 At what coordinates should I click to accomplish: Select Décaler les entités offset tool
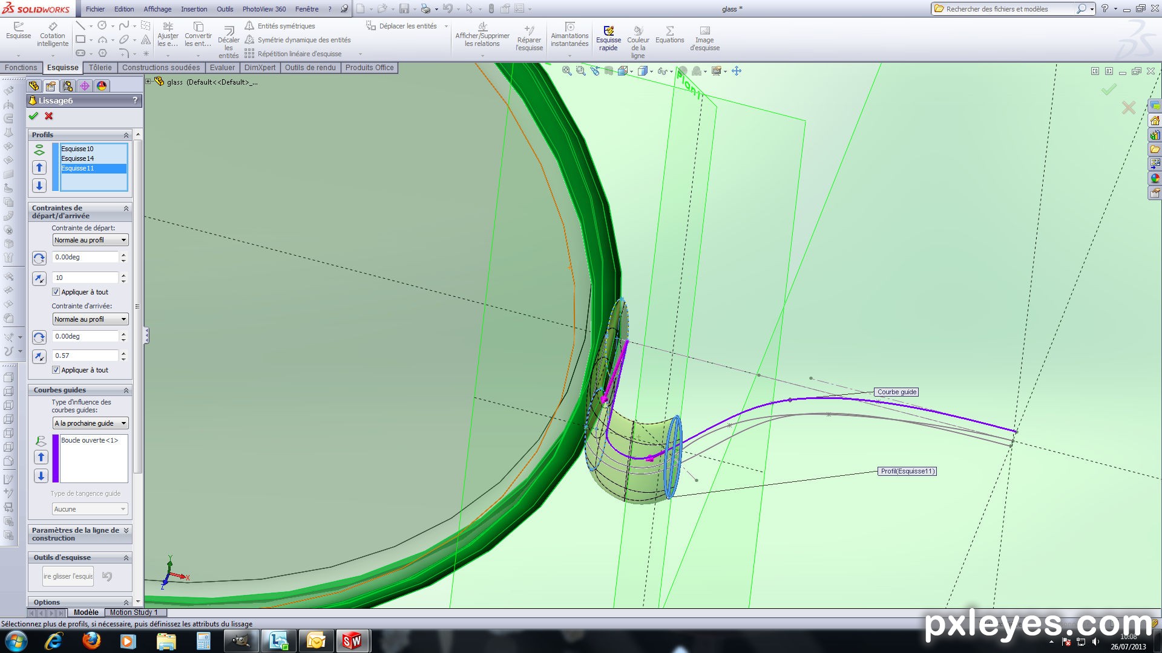(x=229, y=42)
